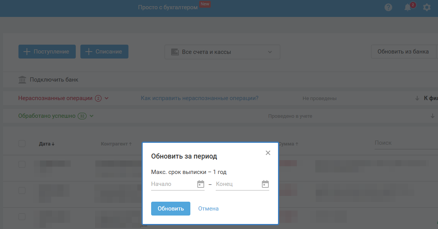438x229 pixels.
Task: Open the settings gear icon
Action: (x=426, y=7)
